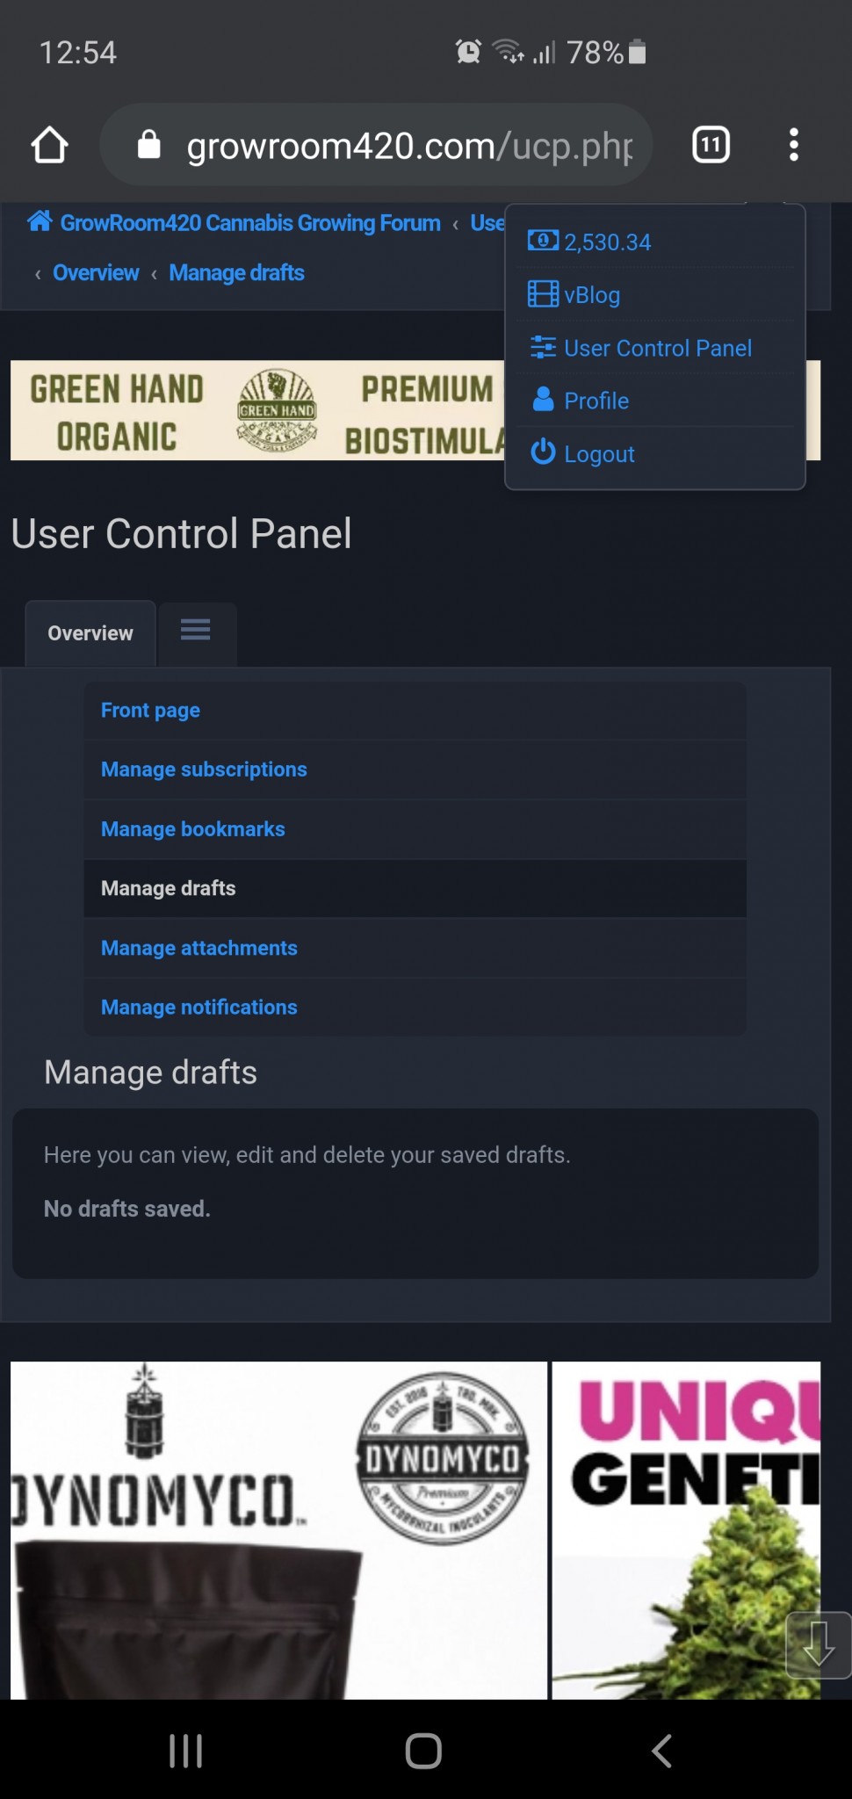Viewport: 852px width, 1799px height.
Task: Expand the hamburger tab menu
Action: [195, 631]
